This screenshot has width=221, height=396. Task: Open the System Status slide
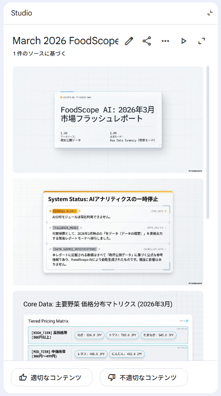click(108, 232)
